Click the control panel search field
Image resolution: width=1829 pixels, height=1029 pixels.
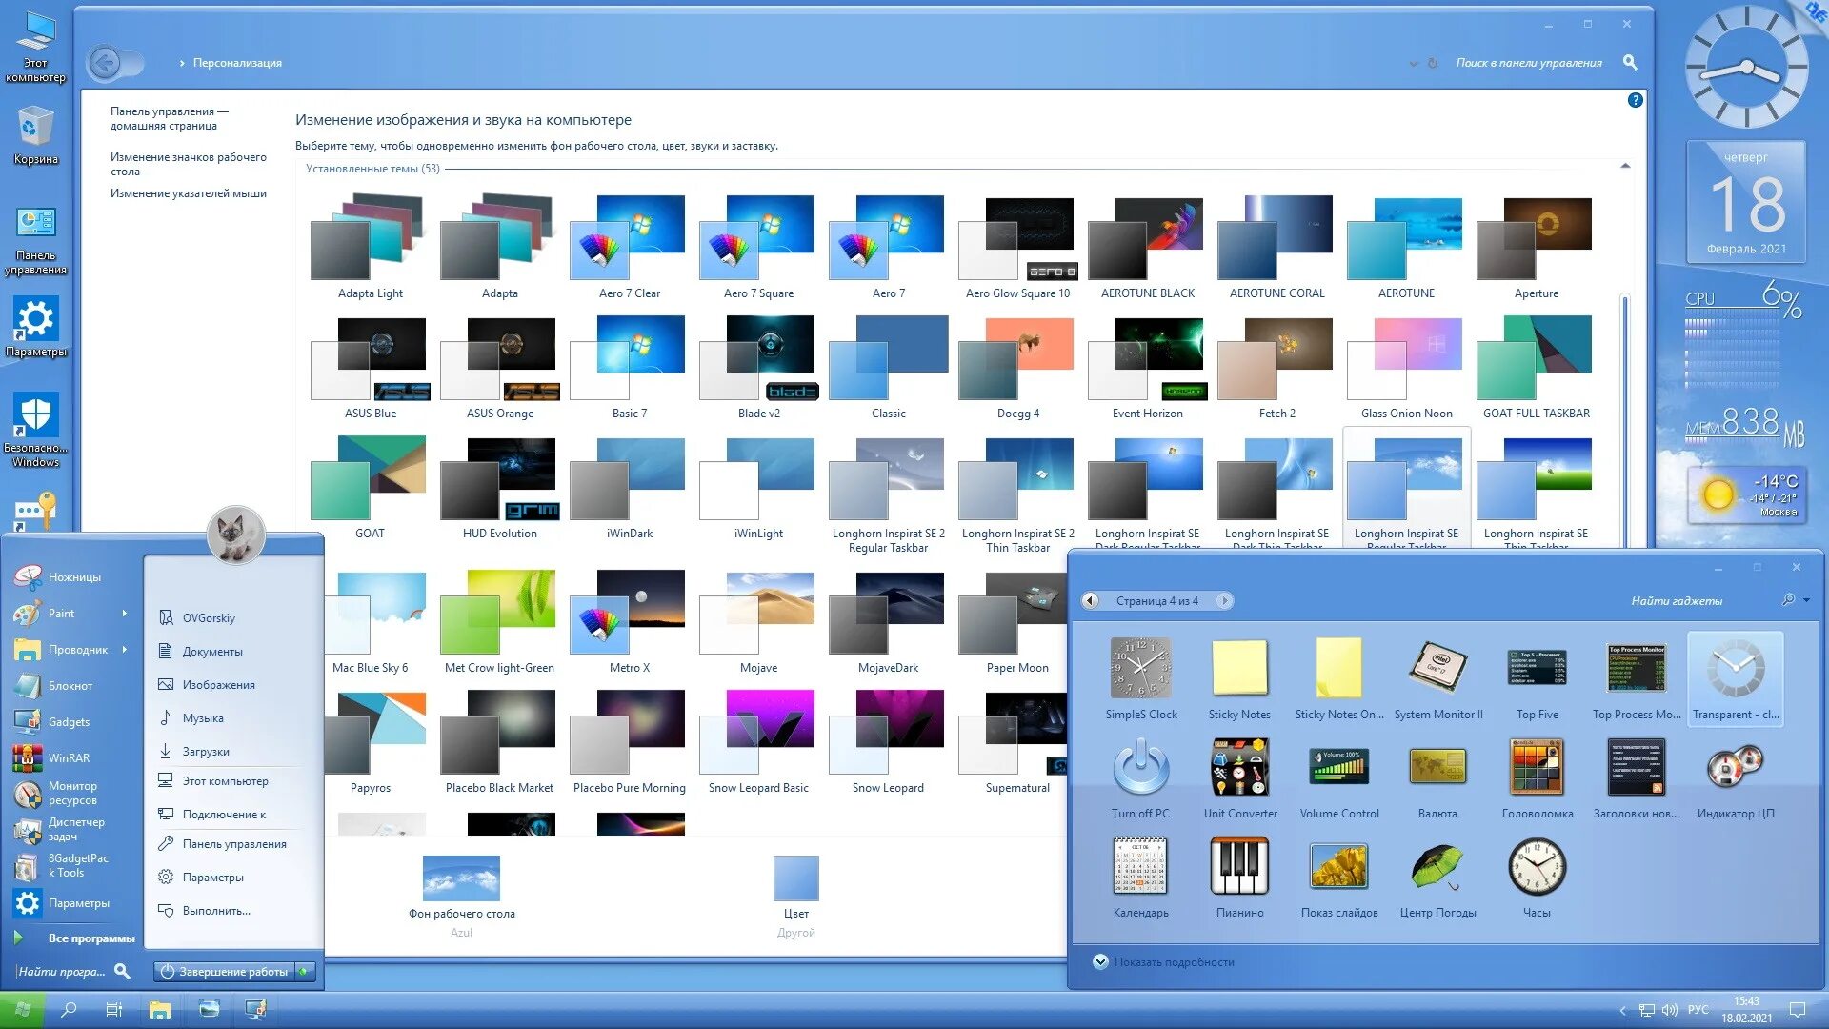1527,63
